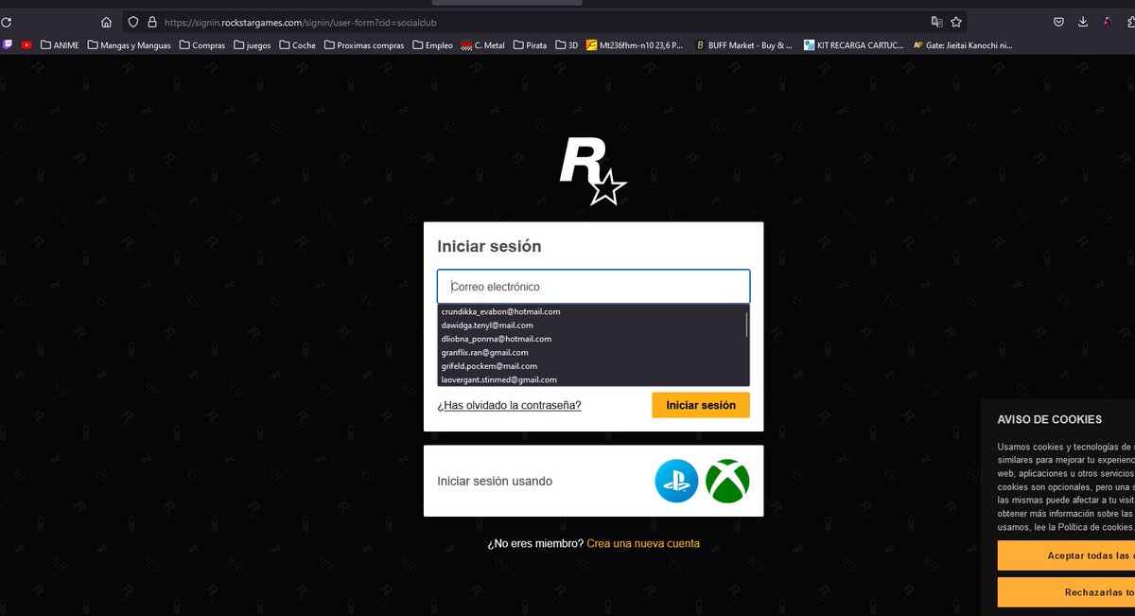Select dliobna_ponma@hotmail.com suggestion
The height and width of the screenshot is (616, 1135).
point(592,339)
